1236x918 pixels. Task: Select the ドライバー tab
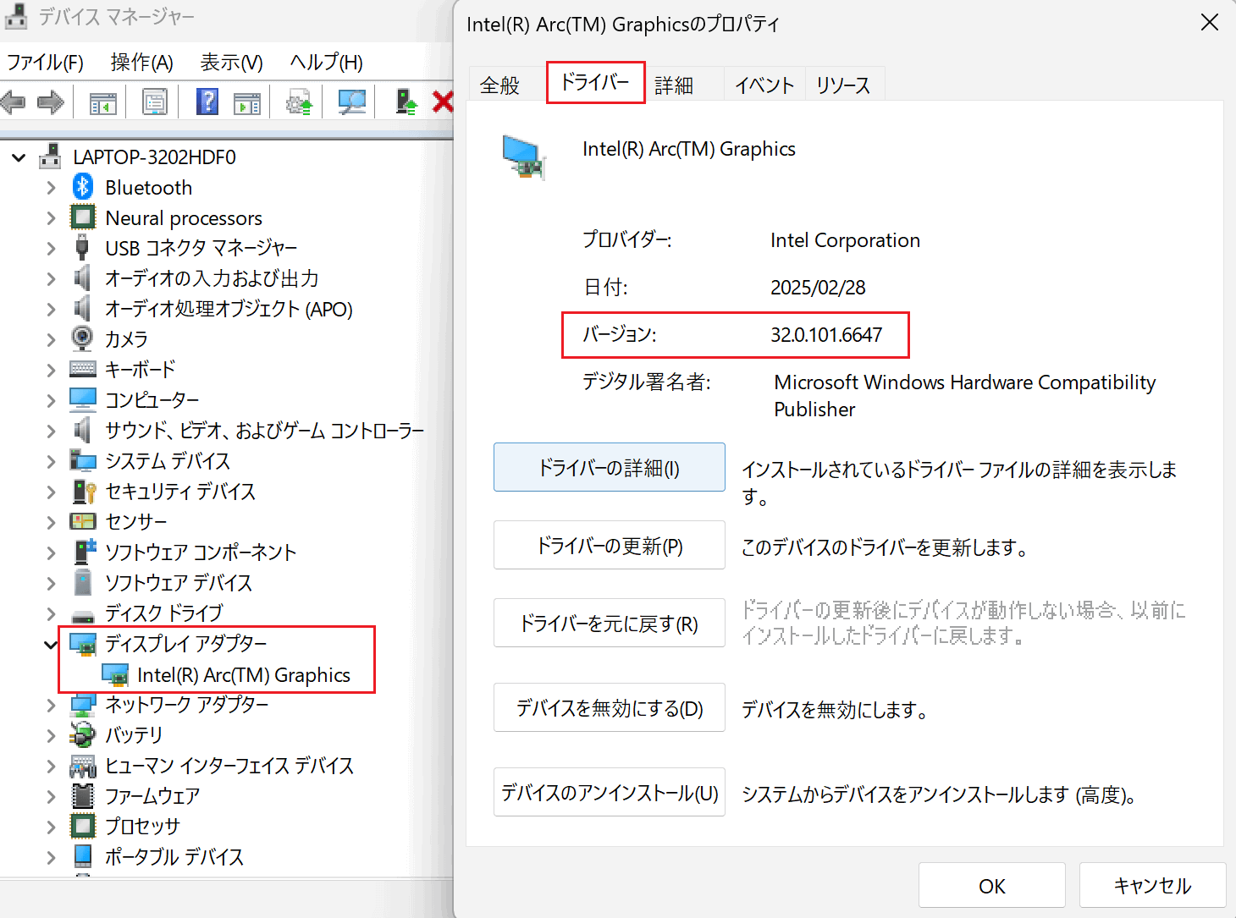coord(595,82)
